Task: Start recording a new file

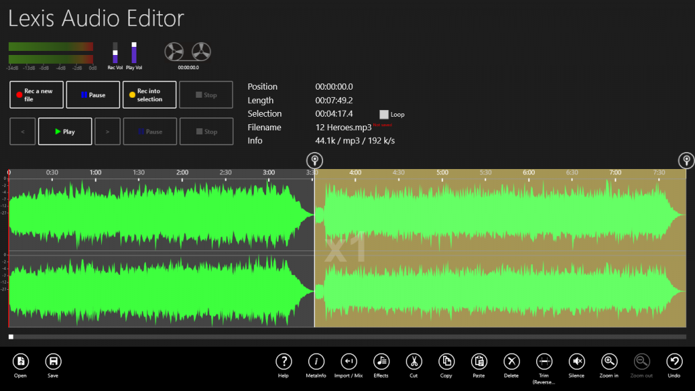Action: [x=36, y=94]
